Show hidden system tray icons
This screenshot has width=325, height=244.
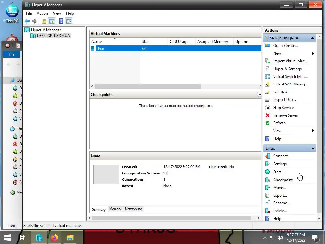[265, 238]
